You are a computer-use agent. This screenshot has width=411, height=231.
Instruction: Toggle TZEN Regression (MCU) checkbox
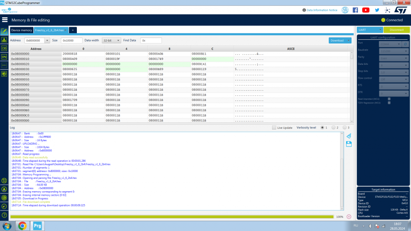click(389, 103)
